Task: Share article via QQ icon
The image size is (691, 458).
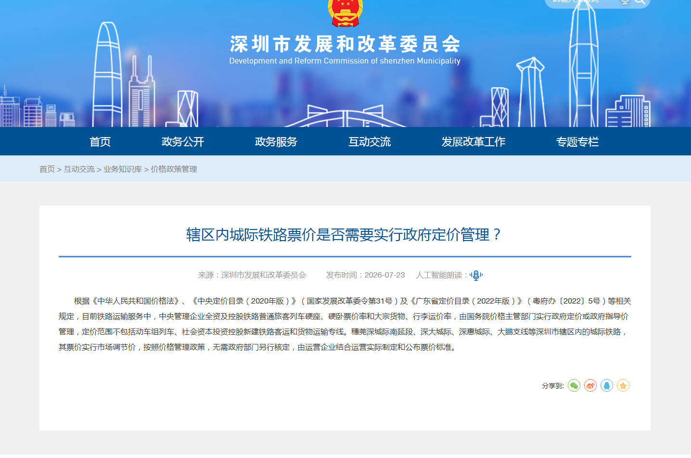Action: pyautogui.click(x=606, y=385)
